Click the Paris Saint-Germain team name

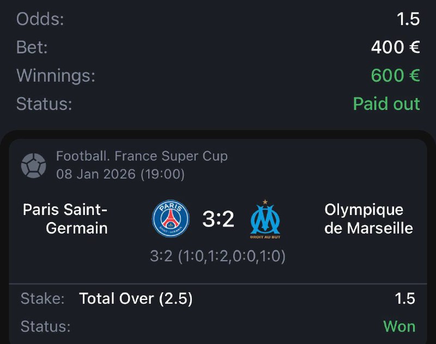(65, 219)
